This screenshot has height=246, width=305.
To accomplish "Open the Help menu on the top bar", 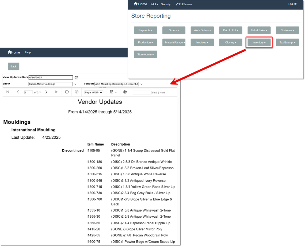I will tap(154, 4).
